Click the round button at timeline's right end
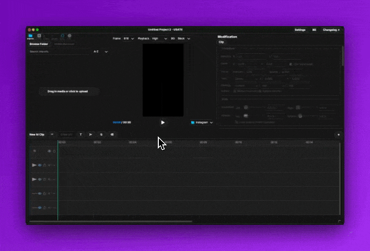The image size is (370, 251). click(x=338, y=134)
